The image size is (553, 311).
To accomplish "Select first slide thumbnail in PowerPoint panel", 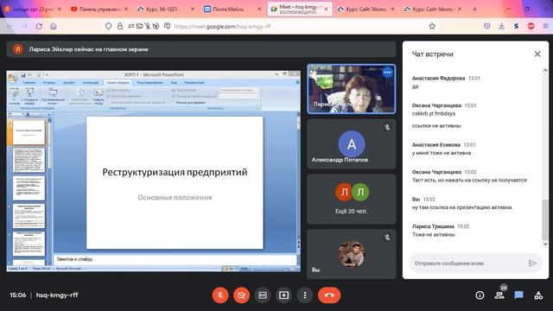I will [x=29, y=132].
